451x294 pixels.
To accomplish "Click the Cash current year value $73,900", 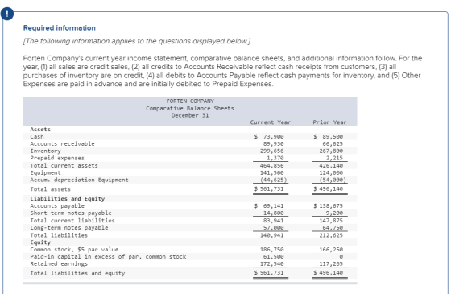I will point(269,137).
